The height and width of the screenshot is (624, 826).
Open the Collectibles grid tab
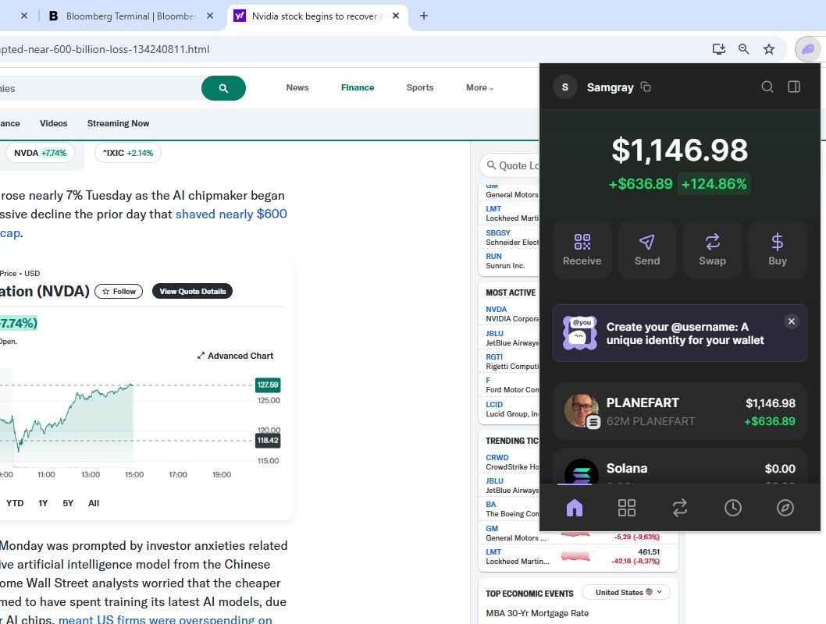[x=627, y=508]
